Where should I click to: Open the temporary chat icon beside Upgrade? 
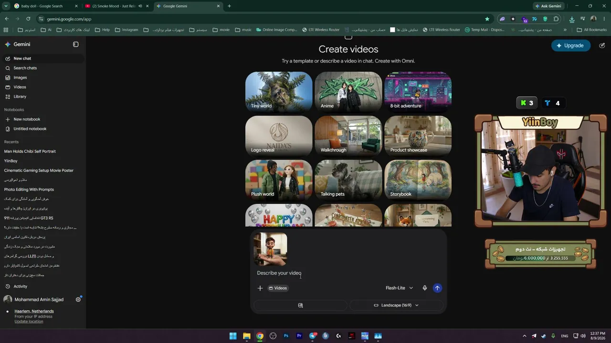[602, 46]
